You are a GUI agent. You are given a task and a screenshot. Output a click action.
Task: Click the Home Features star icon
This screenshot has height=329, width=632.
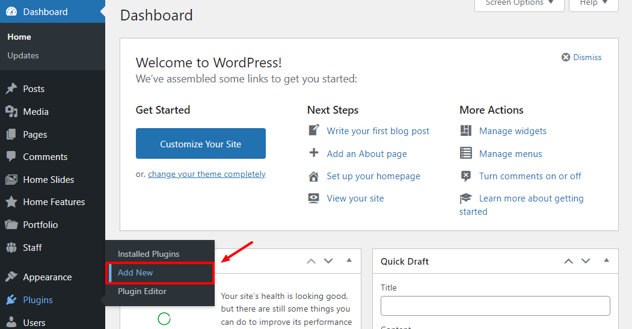tap(11, 201)
